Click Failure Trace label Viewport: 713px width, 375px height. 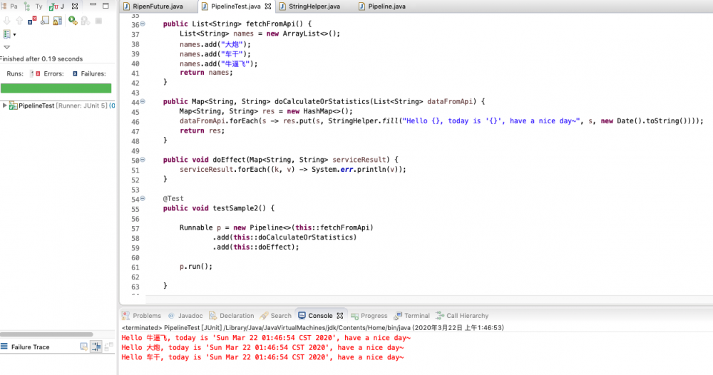[x=30, y=346]
